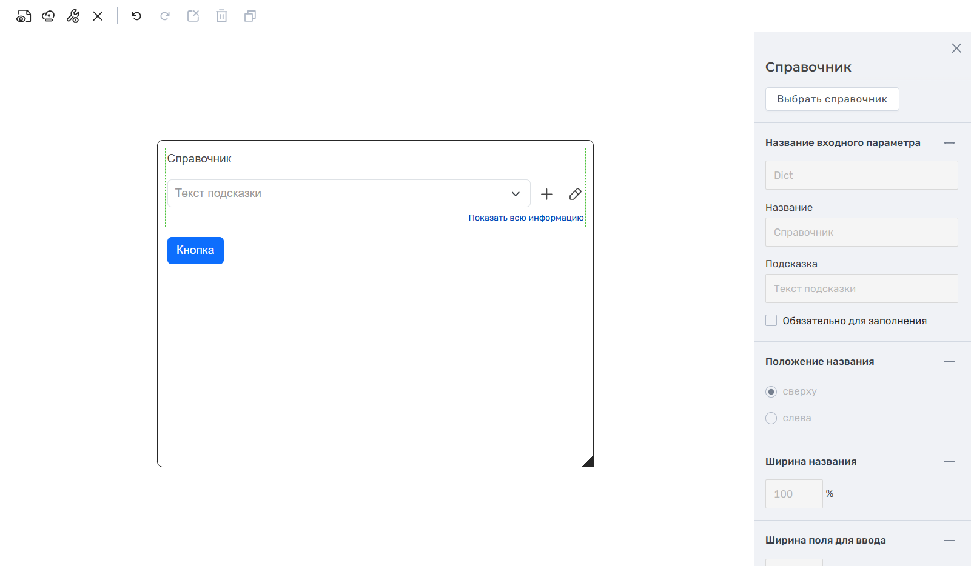Click the redo arrow in toolbar
Screen dimensions: 971x566
point(164,16)
